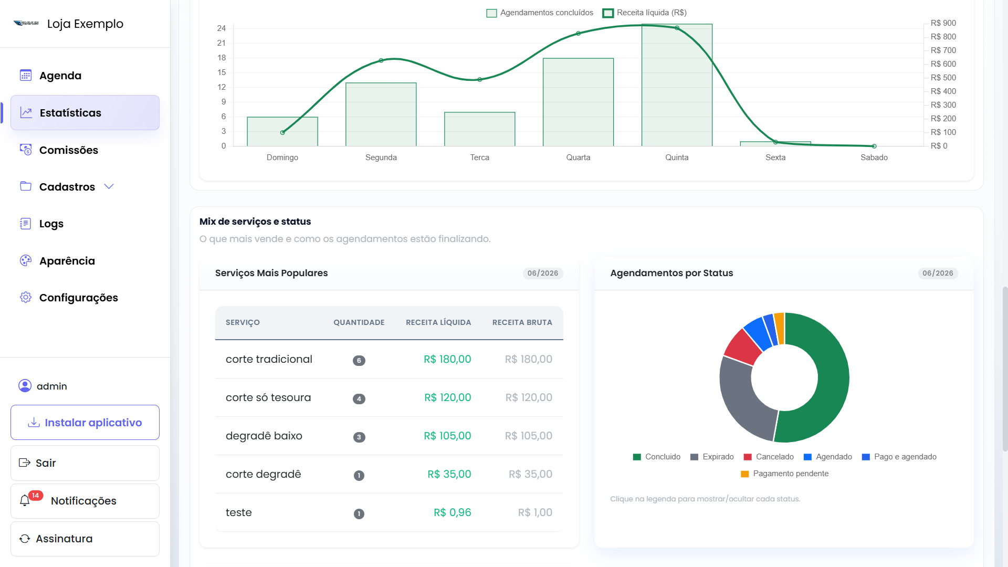Toggle Cancelado status in donut legend
Screen dimensions: 1008x567
click(x=769, y=457)
